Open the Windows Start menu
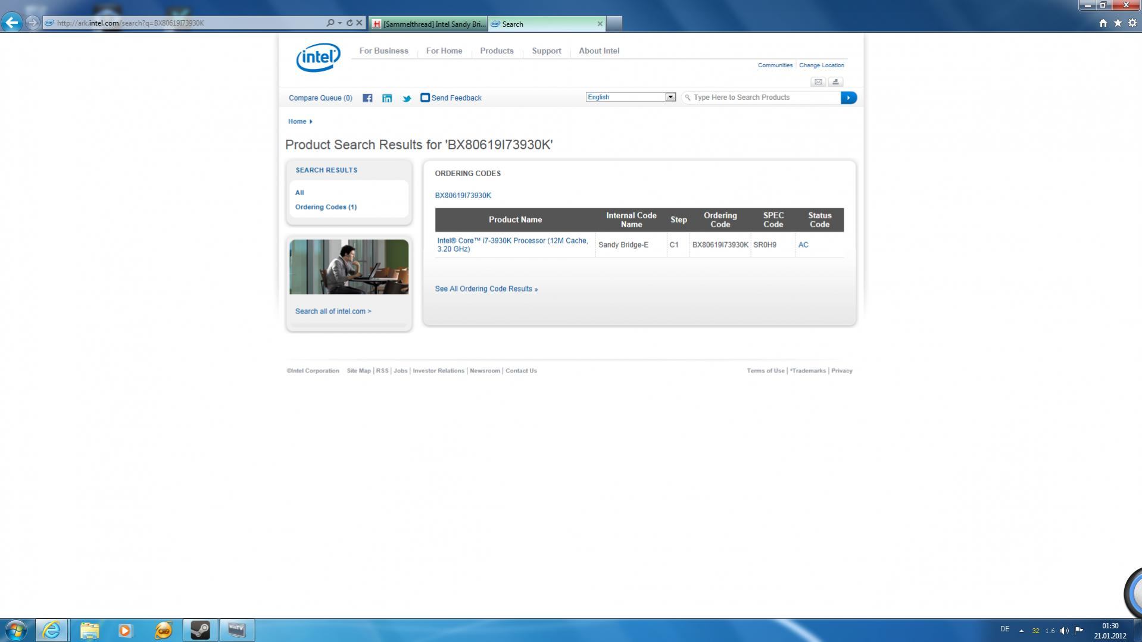This screenshot has height=642, width=1142. (15, 630)
